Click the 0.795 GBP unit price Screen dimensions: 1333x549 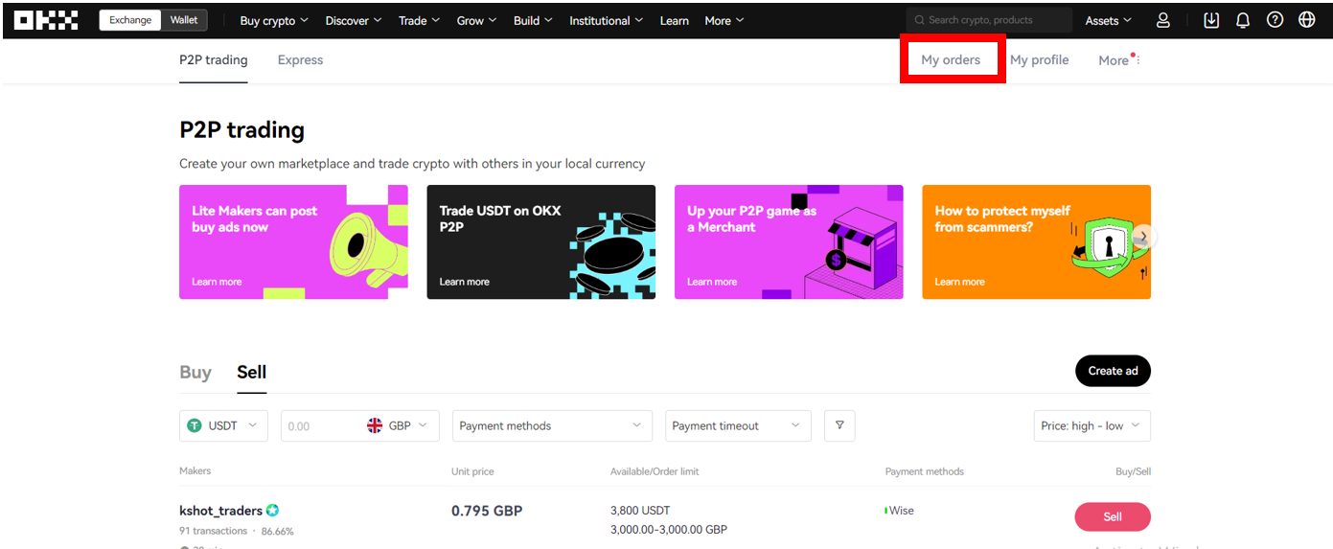(487, 511)
